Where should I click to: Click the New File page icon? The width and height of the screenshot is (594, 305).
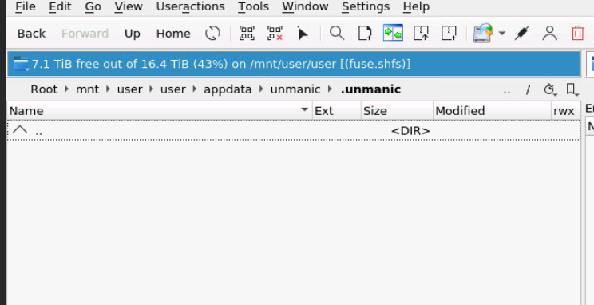(x=365, y=34)
